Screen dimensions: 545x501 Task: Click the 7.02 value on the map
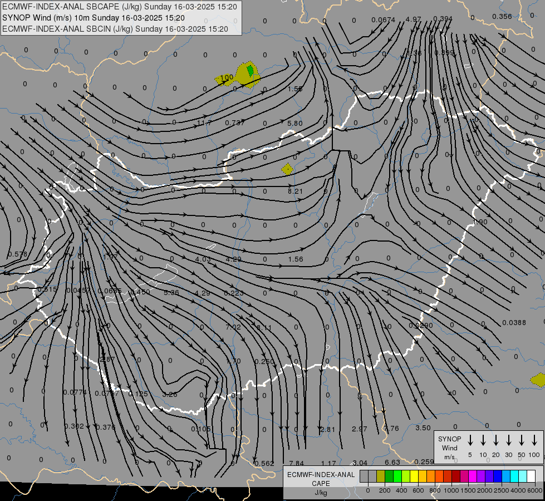point(233,327)
